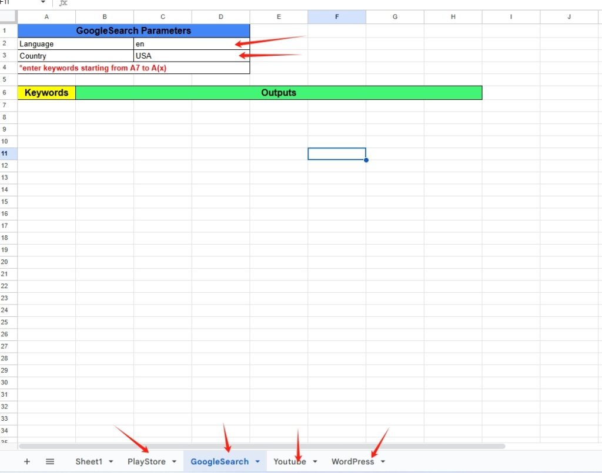Select column F header
This screenshot has width=602, height=473.
[337, 17]
